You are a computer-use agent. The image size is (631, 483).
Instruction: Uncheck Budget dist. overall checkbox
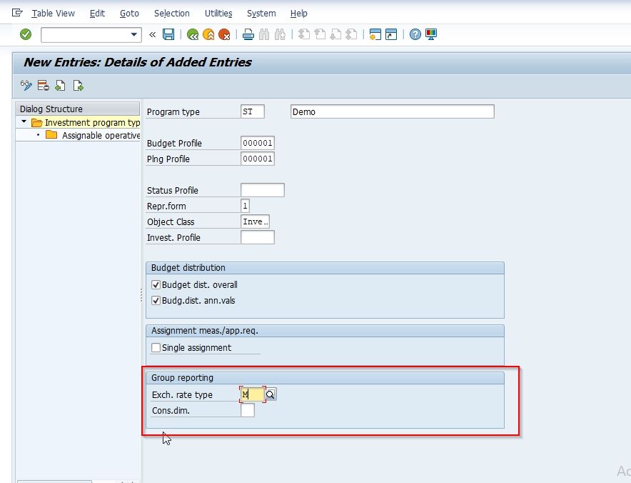156,285
